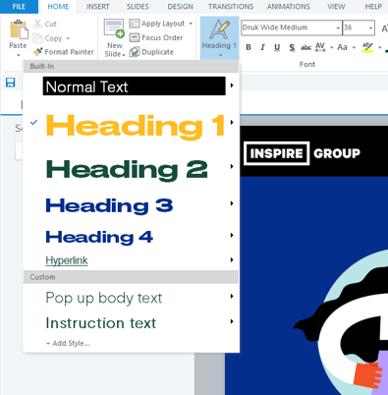Click the New Slide icon
The height and width of the screenshot is (395, 388).
(114, 28)
